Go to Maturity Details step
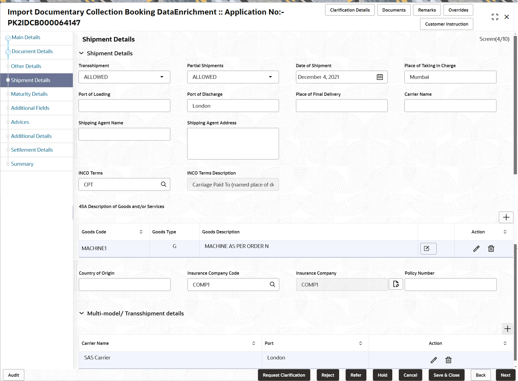Image resolution: width=518 pixels, height=381 pixels. 29,94
